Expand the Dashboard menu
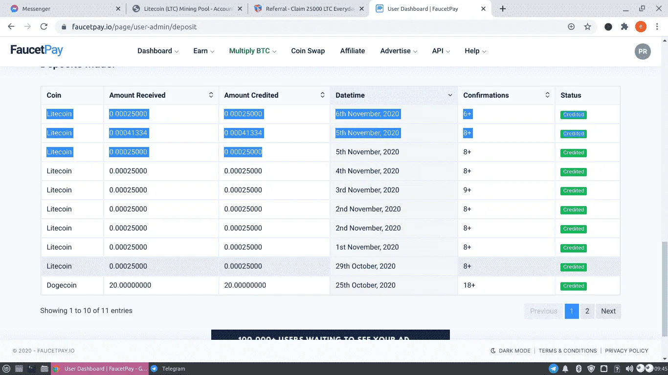This screenshot has width=668, height=375. click(x=158, y=51)
